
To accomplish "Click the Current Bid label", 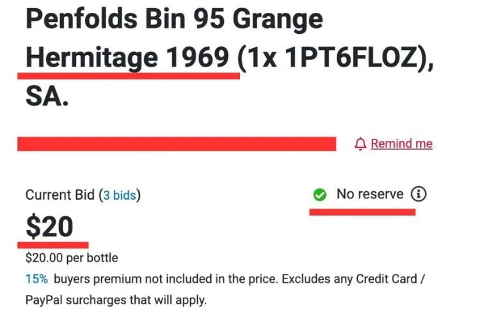I will (x=60, y=196).
